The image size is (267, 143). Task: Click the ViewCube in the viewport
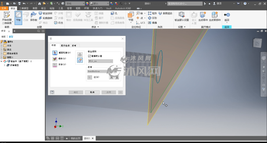[x=257, y=43]
